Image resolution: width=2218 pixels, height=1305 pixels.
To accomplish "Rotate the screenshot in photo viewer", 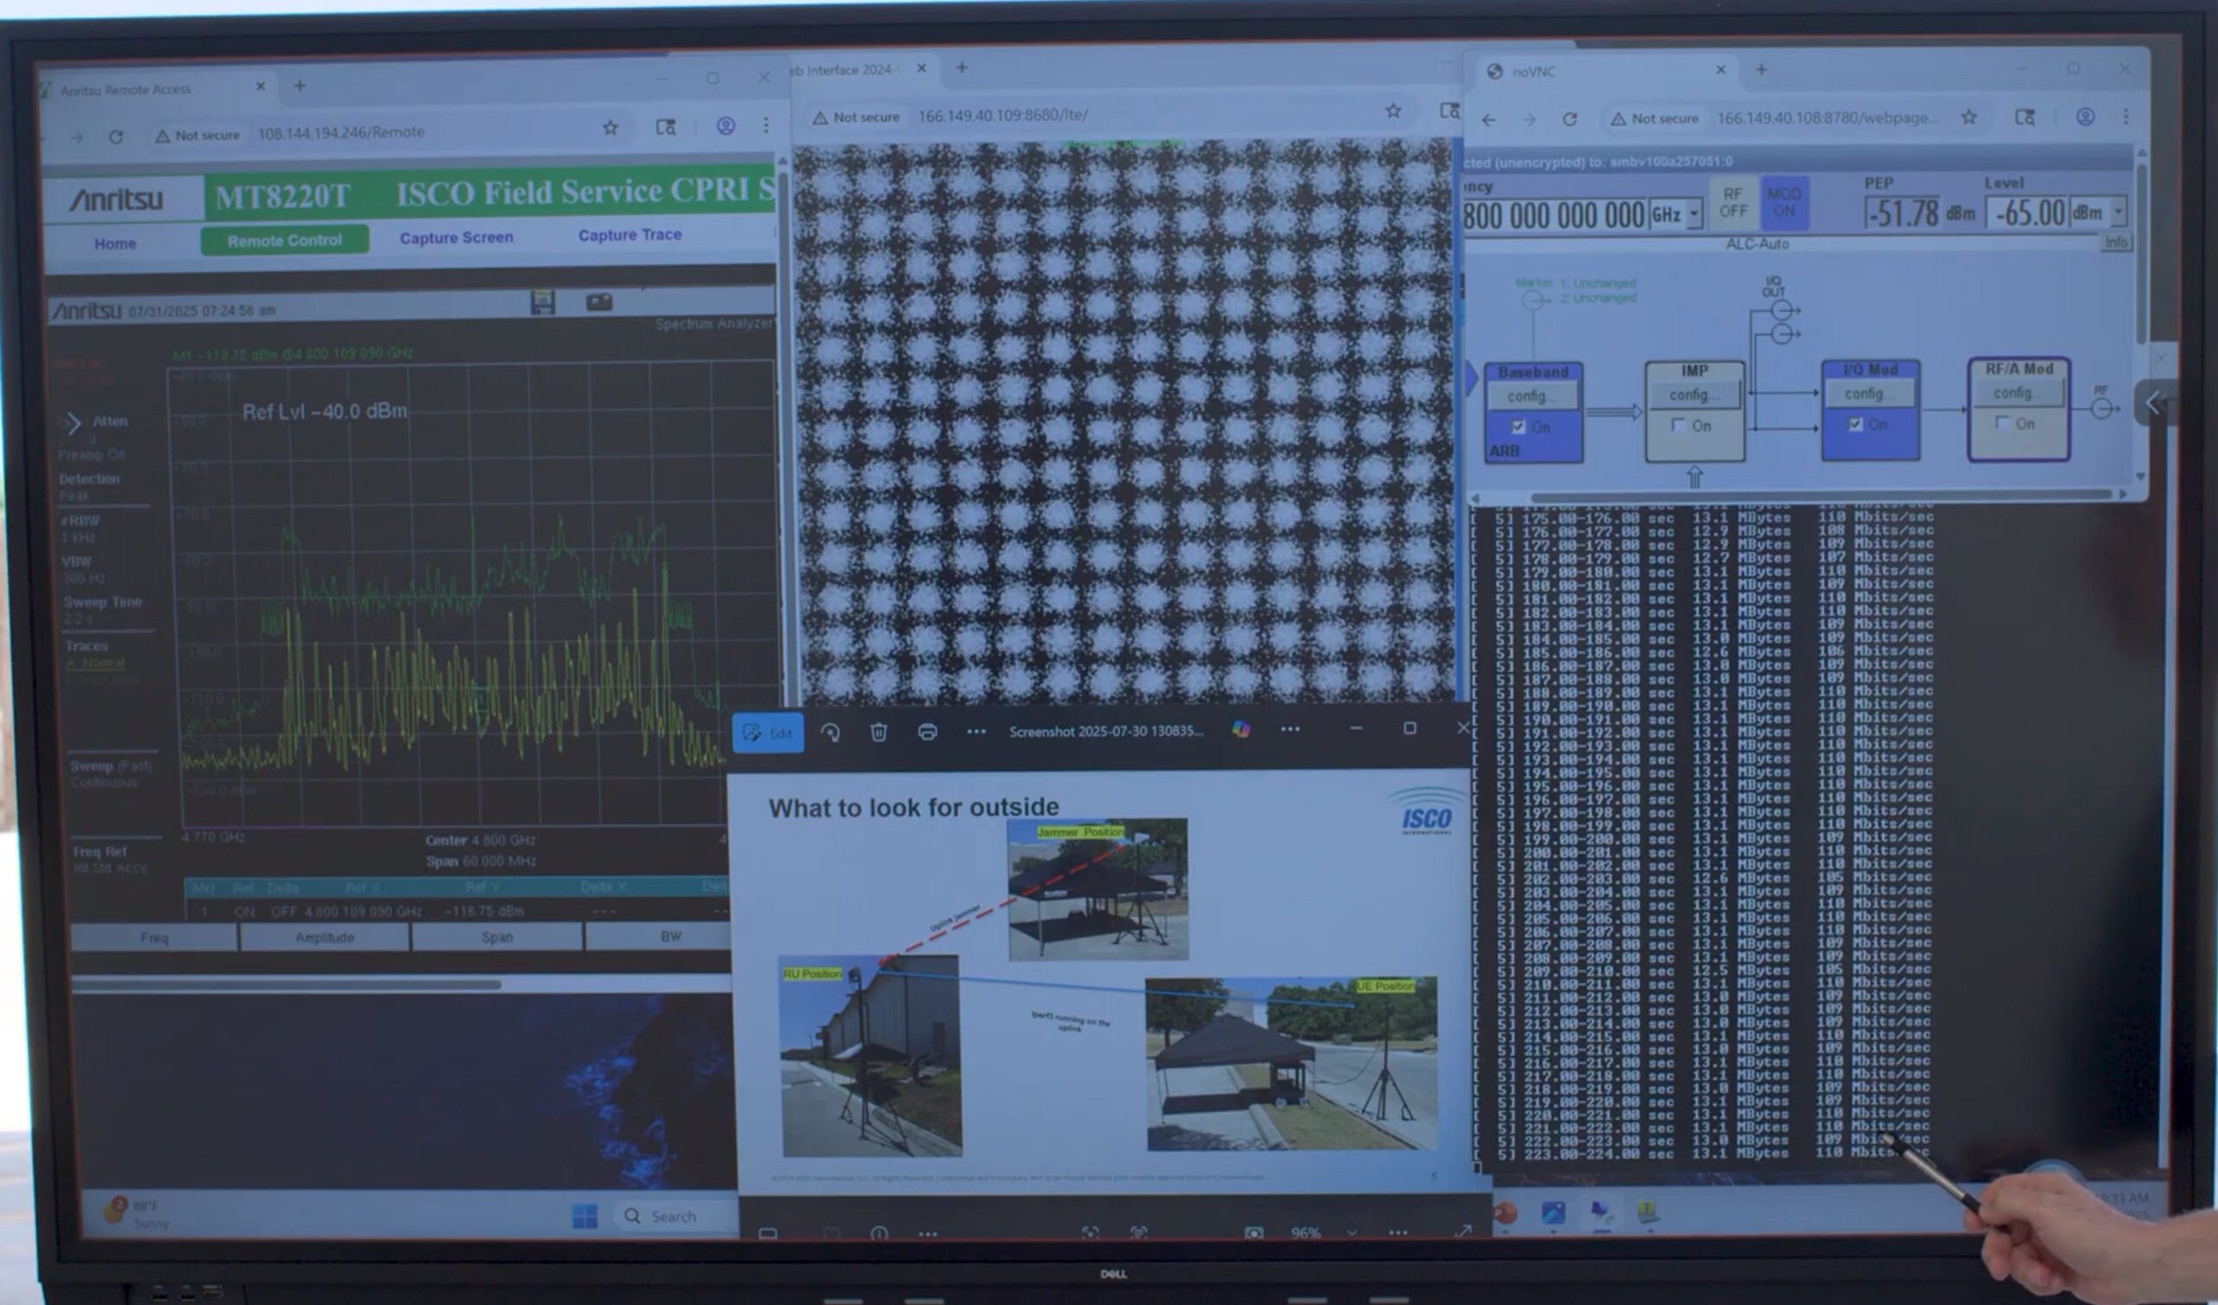I will click(830, 732).
